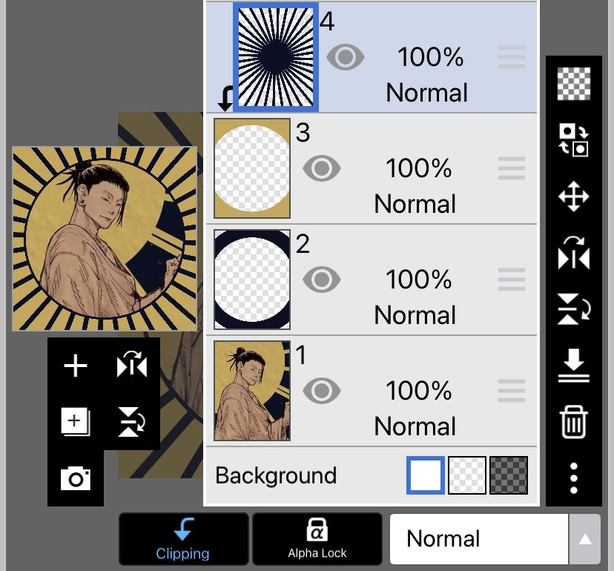Choose the white background swatch
The height and width of the screenshot is (571, 614).
[426, 475]
